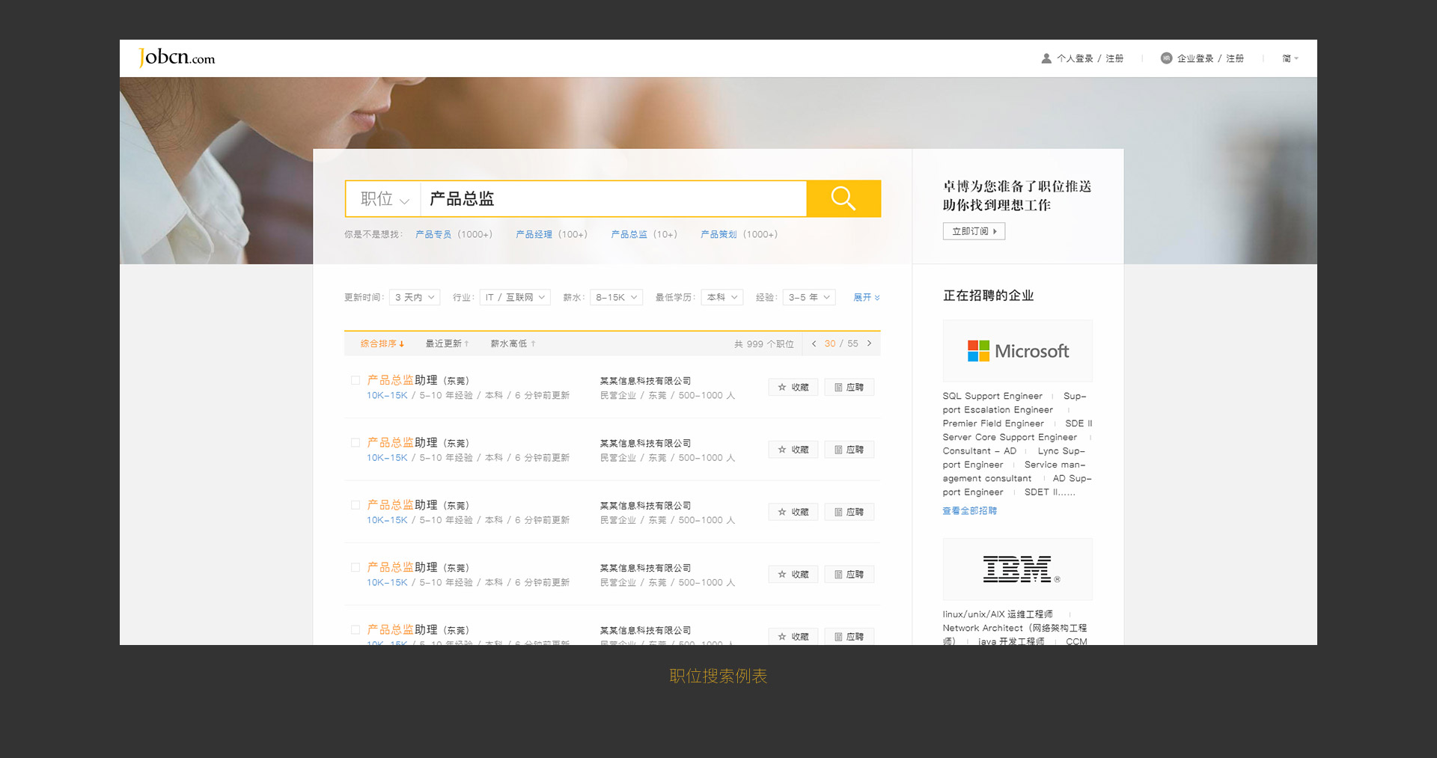Open the 薪水 8-15K dropdown
This screenshot has width=1437, height=758.
(x=616, y=297)
